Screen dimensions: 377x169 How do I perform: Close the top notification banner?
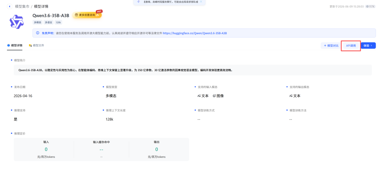click(x=201, y=2)
